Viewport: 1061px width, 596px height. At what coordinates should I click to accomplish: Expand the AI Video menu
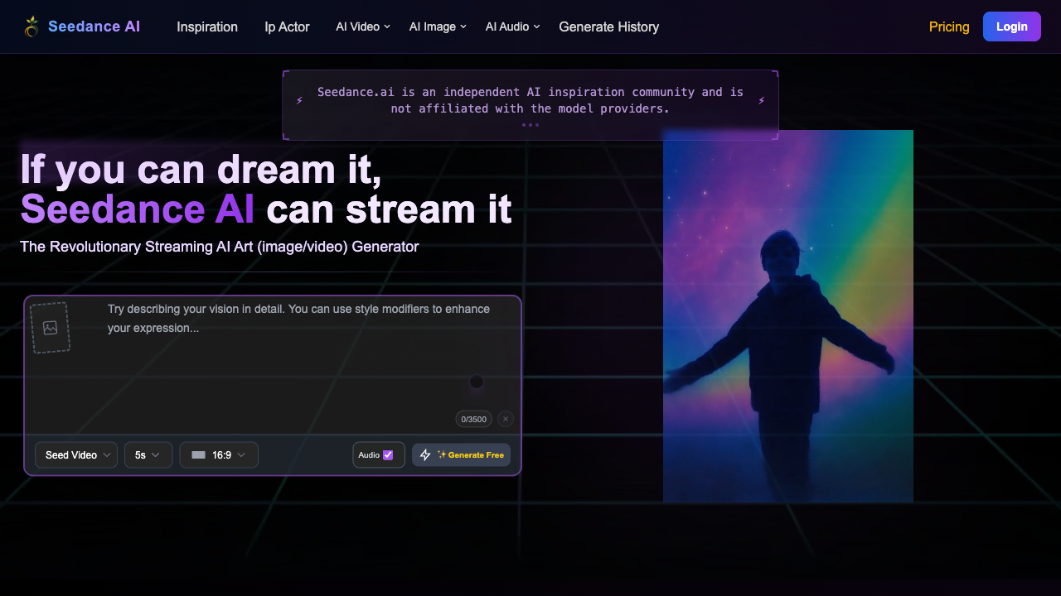point(363,26)
